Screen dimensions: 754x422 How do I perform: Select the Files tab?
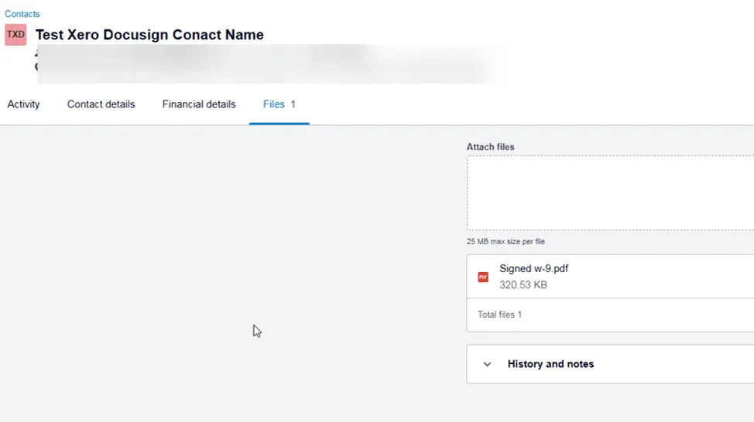pyautogui.click(x=279, y=104)
